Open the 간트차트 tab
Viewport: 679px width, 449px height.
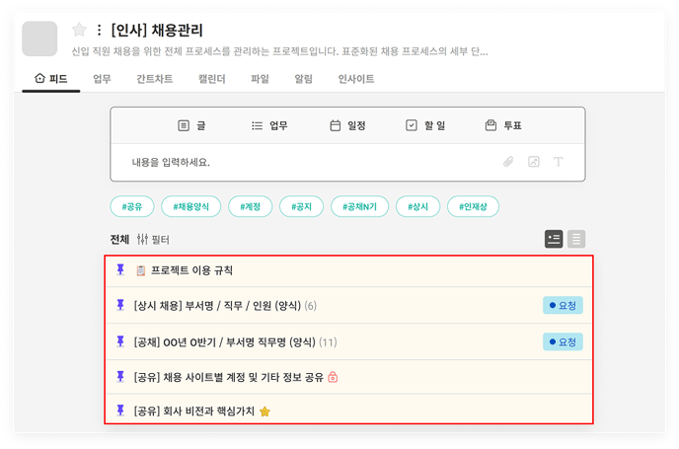[154, 79]
